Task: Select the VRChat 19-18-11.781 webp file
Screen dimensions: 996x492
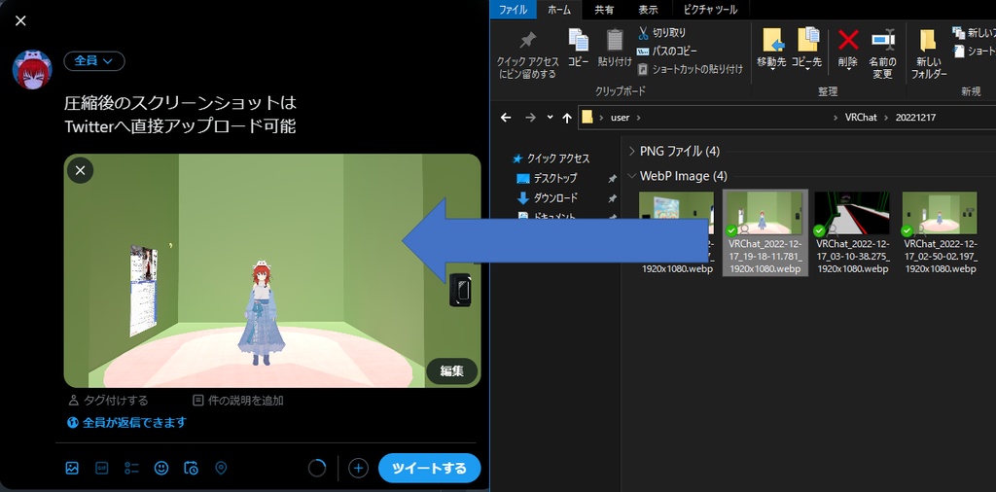Action: pos(765,232)
